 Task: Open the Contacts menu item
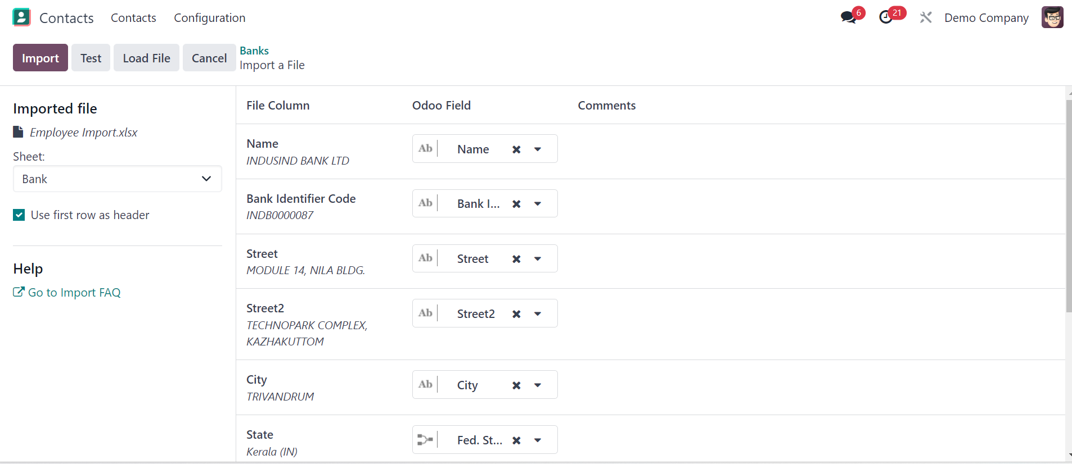click(x=133, y=18)
